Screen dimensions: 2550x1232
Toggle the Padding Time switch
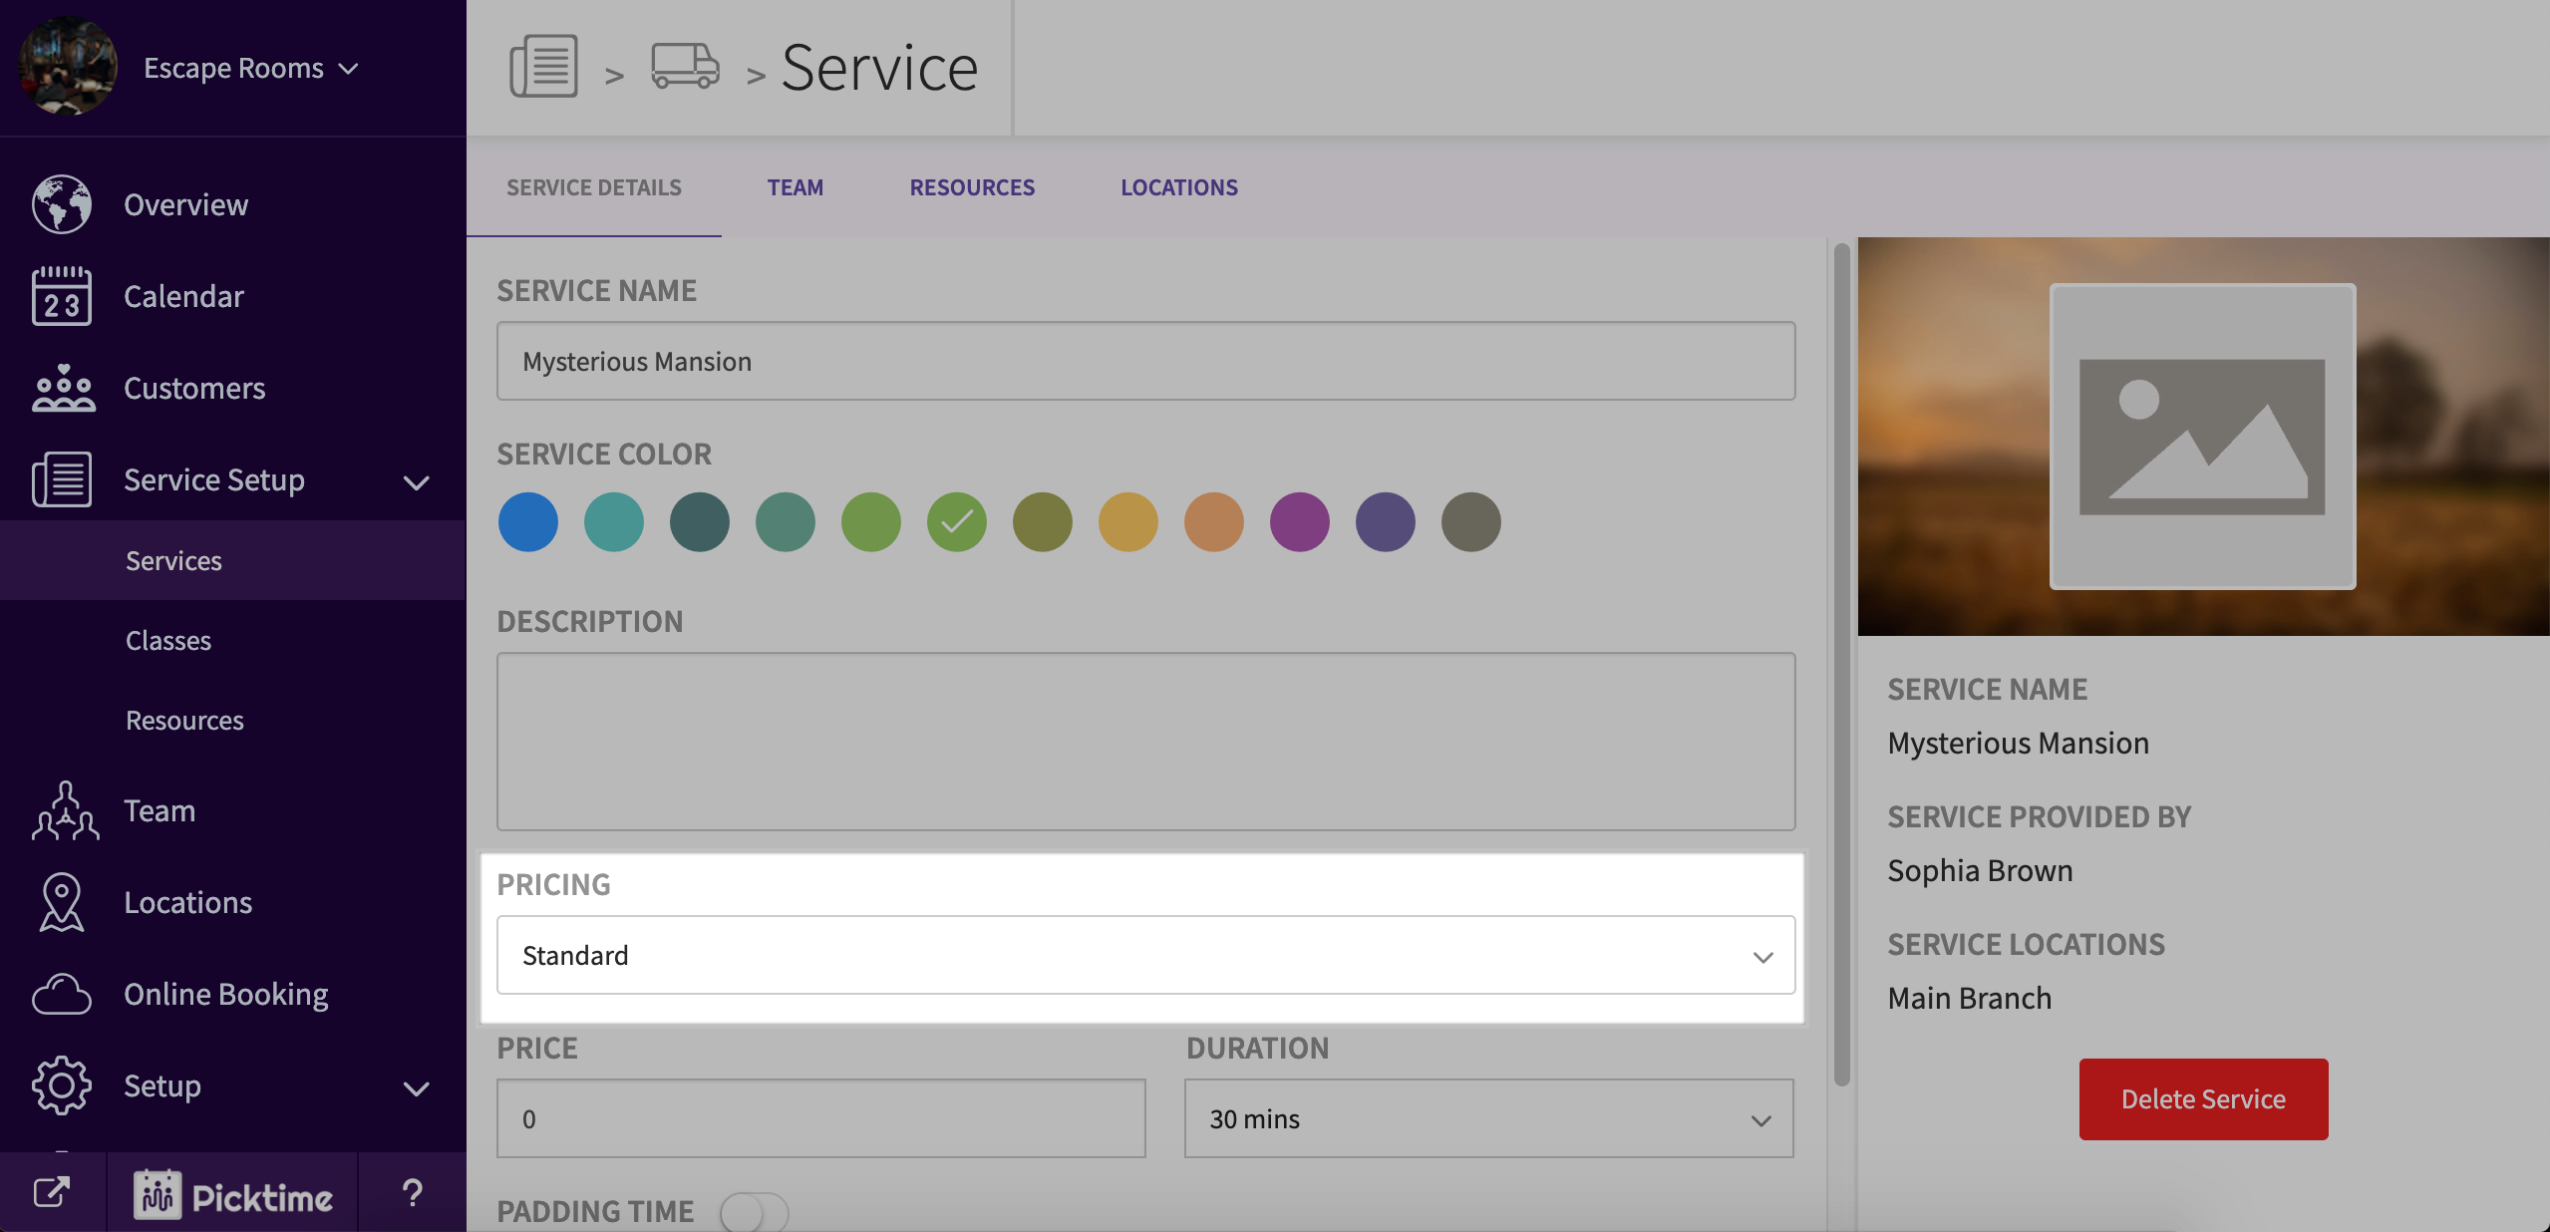tap(754, 1212)
